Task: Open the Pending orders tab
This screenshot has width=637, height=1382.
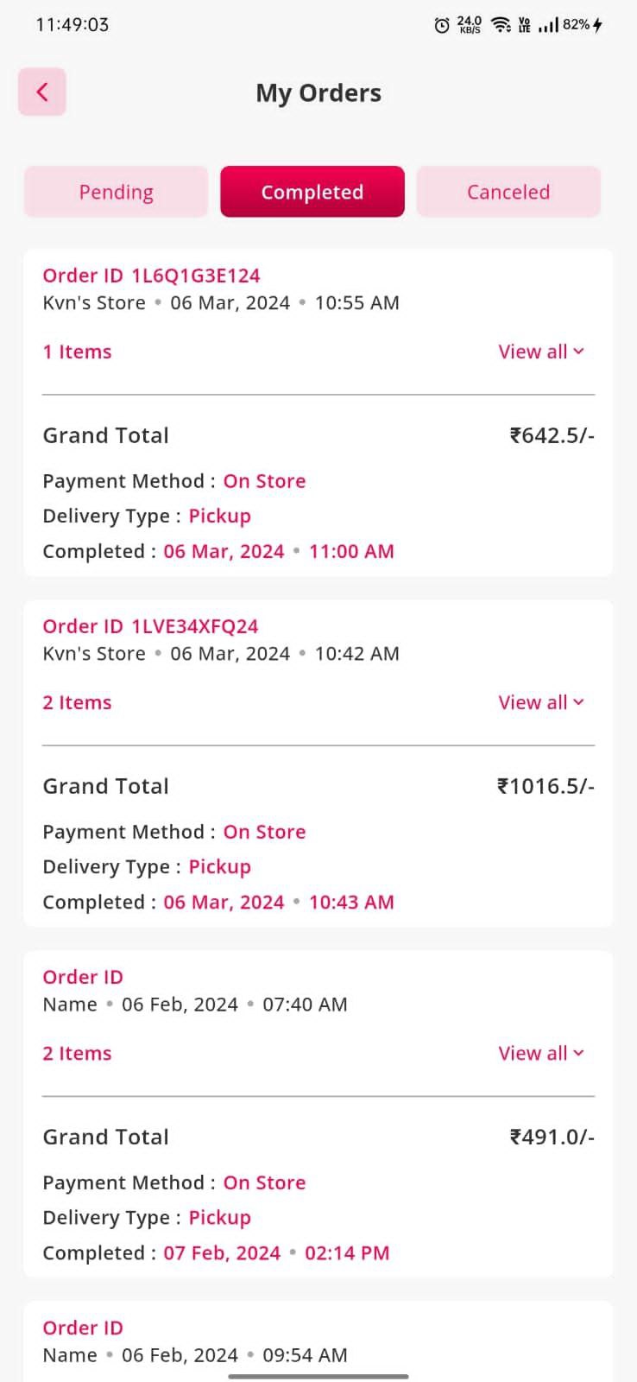Action: pos(116,192)
